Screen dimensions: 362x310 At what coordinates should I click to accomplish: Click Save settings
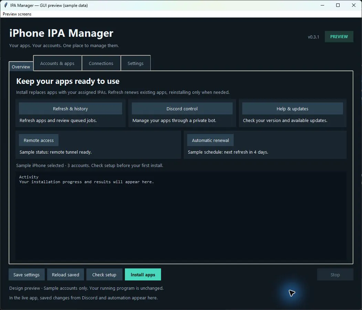coord(26,275)
